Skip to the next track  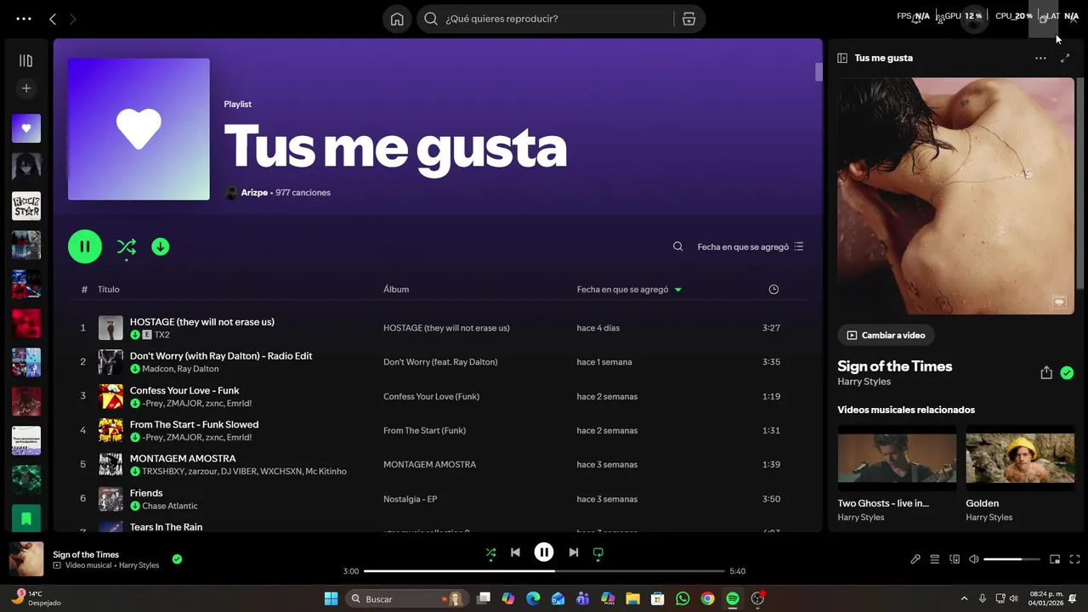pyautogui.click(x=573, y=552)
